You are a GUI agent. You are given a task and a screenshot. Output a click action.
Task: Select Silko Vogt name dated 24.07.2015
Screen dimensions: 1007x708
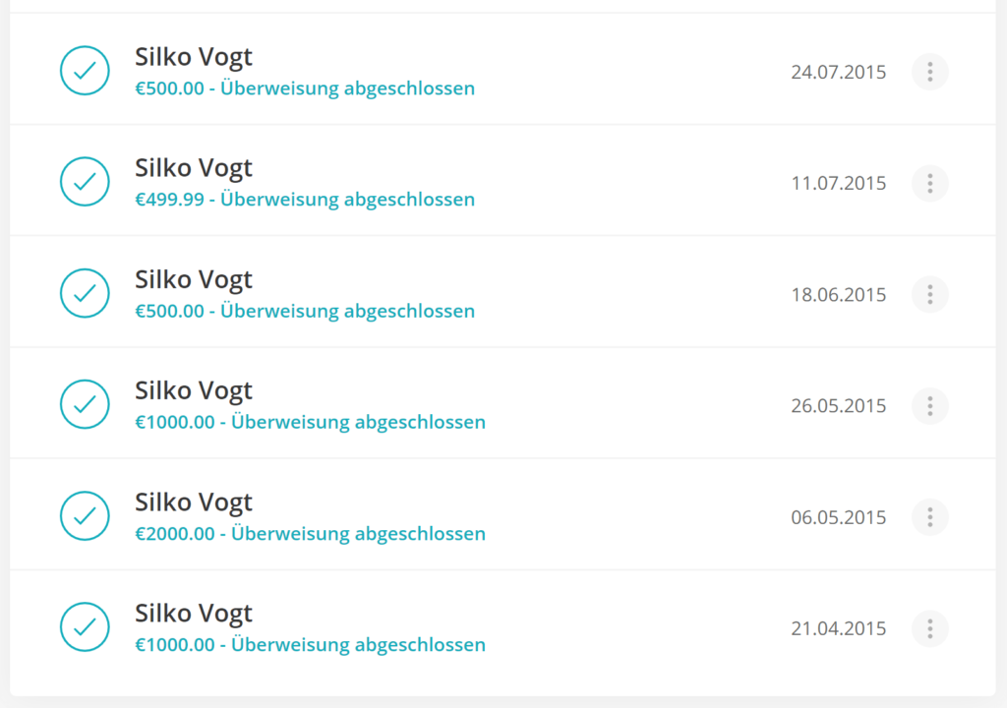194,56
